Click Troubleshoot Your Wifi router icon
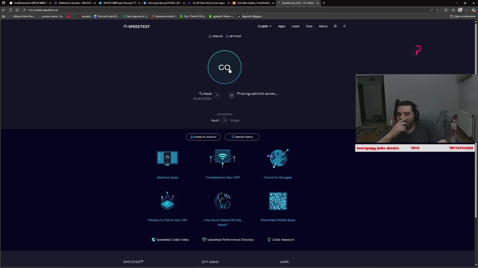This screenshot has height=268, width=478. 223,159
